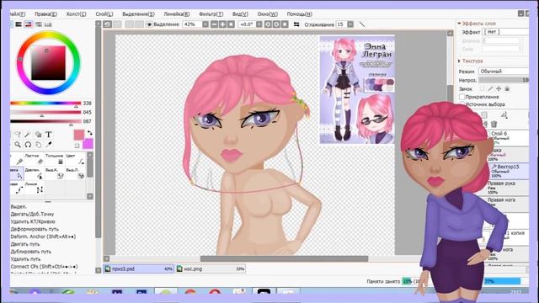Open the rotation angle dropdown

point(259,24)
